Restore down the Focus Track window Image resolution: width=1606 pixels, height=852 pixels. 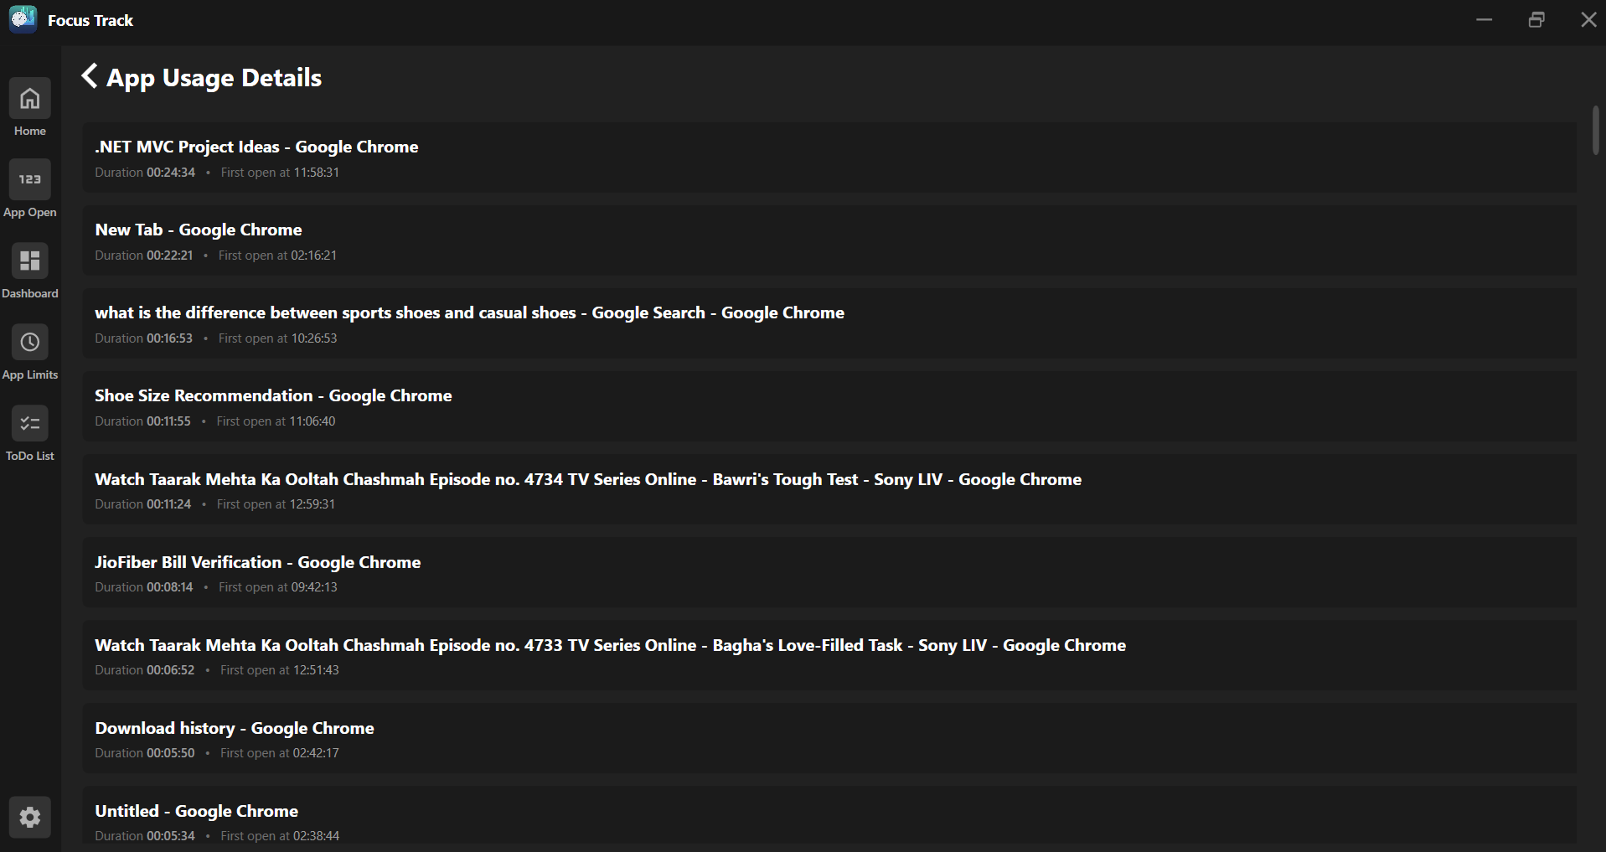1536,19
